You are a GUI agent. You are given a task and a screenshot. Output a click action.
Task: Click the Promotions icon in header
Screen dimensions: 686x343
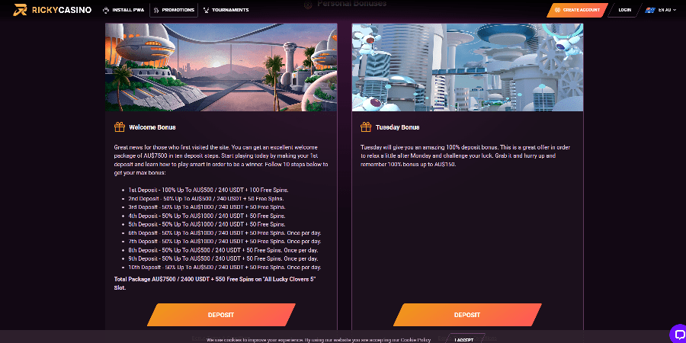click(156, 10)
